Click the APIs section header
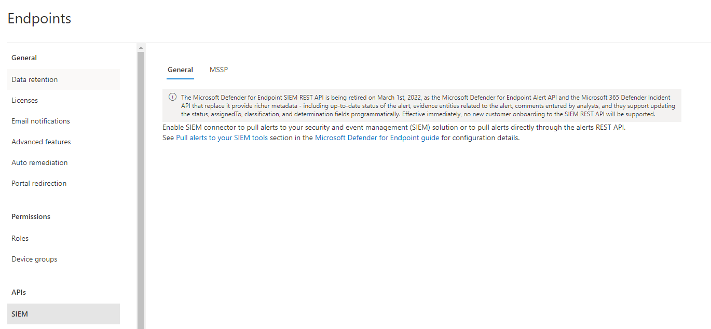Image resolution: width=711 pixels, height=329 pixels. point(18,292)
